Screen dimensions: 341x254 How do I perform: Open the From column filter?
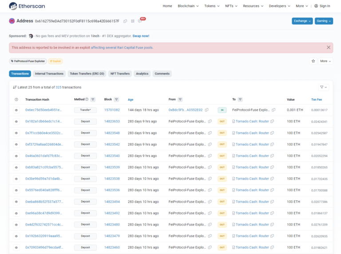click(180, 100)
